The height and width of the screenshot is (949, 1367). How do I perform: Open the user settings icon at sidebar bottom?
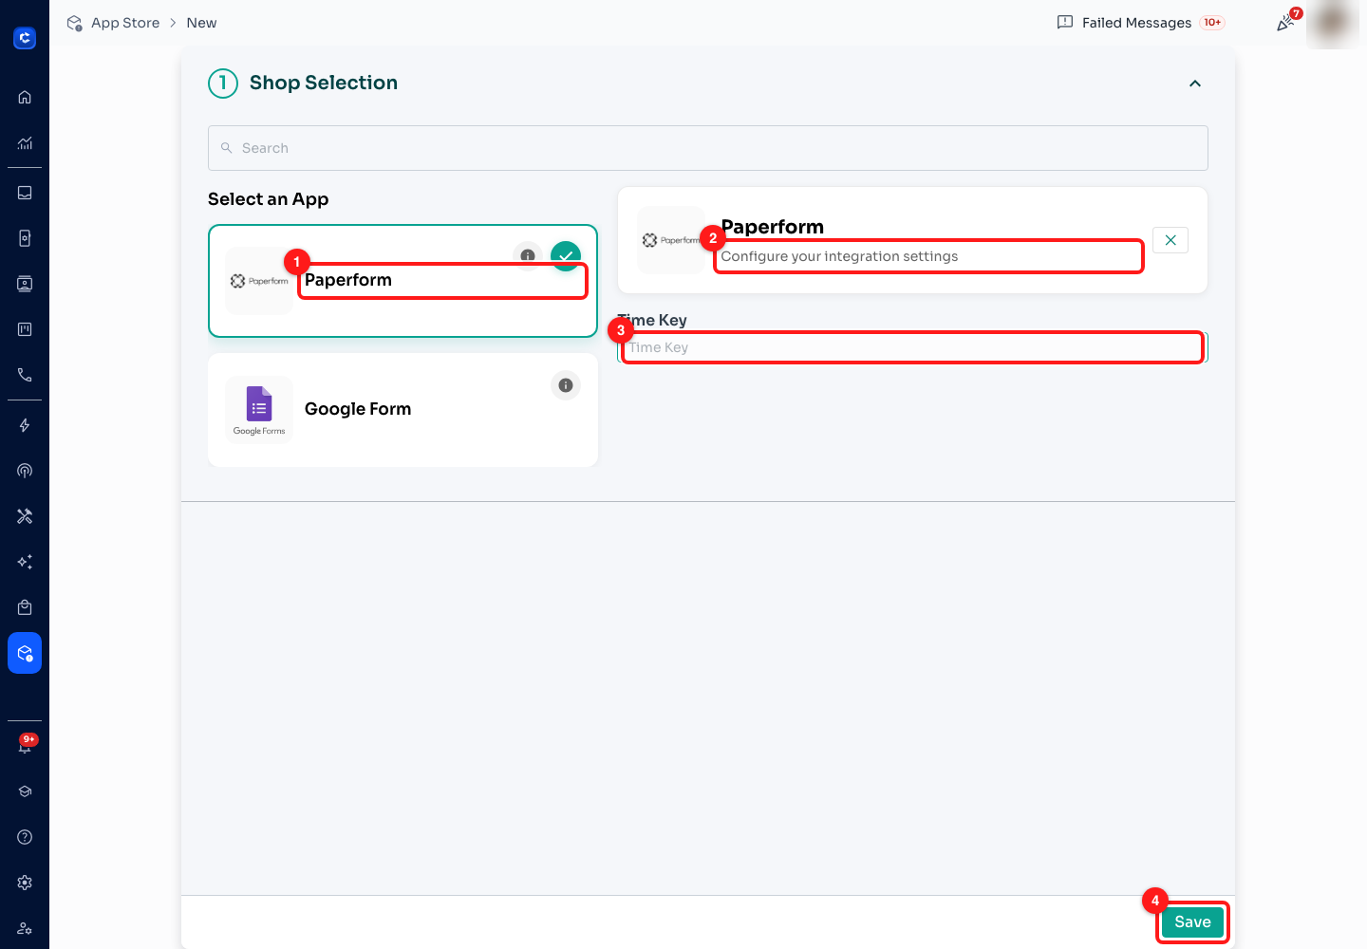(x=25, y=928)
